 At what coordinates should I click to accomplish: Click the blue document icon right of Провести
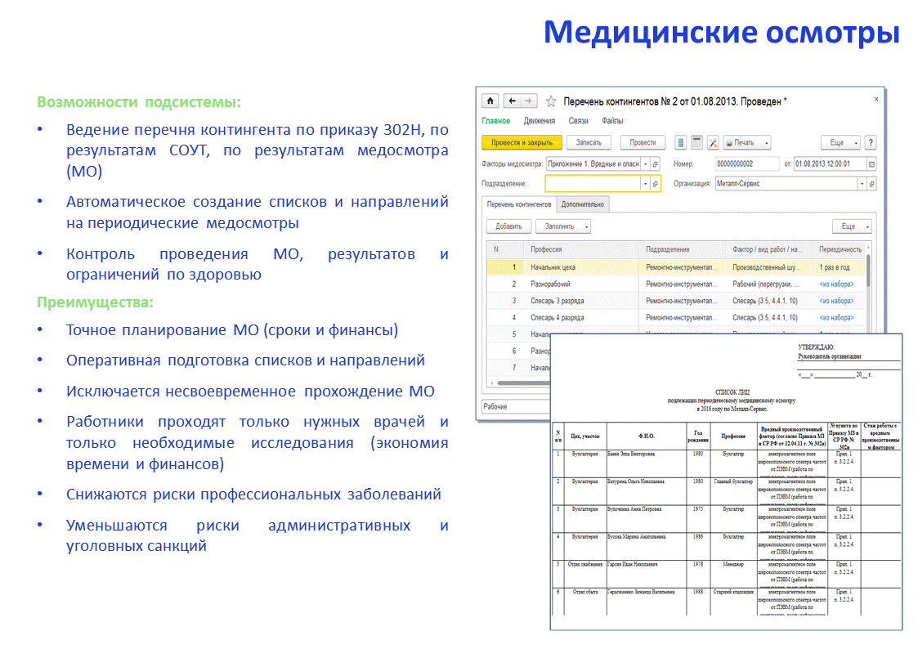[680, 142]
